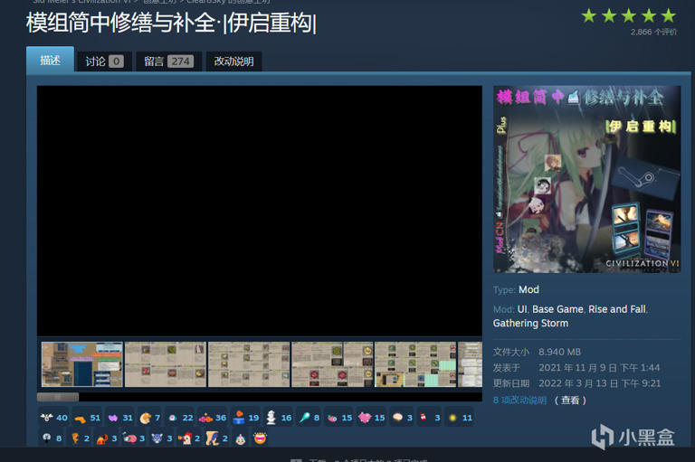Click the golden pointing hand award (51)
Viewport: 695px width, 462px height.
[x=87, y=418]
